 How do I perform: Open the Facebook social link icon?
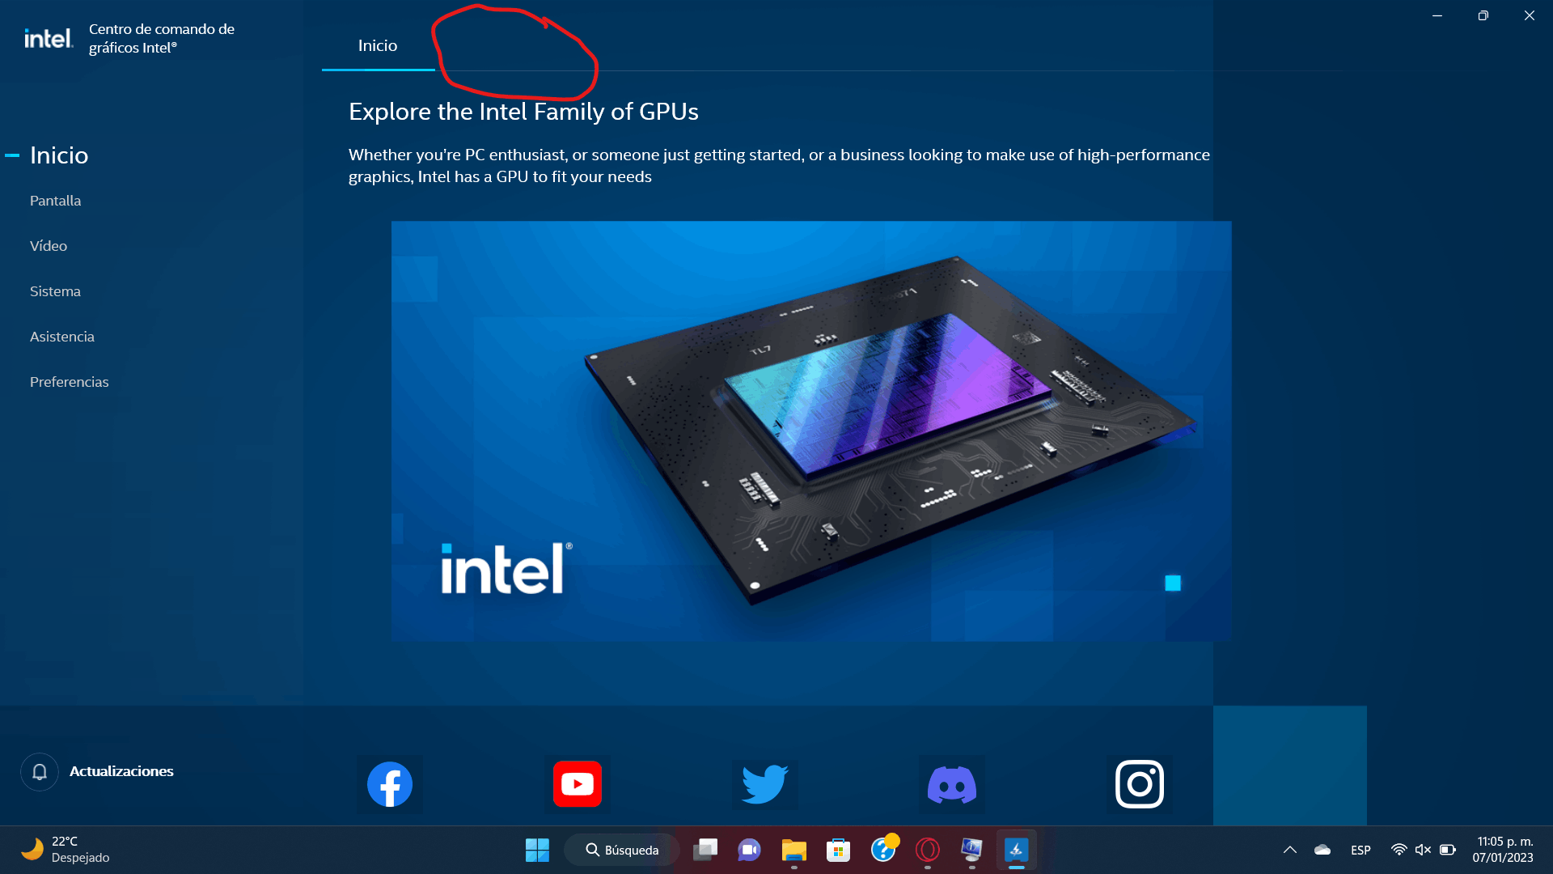[390, 784]
